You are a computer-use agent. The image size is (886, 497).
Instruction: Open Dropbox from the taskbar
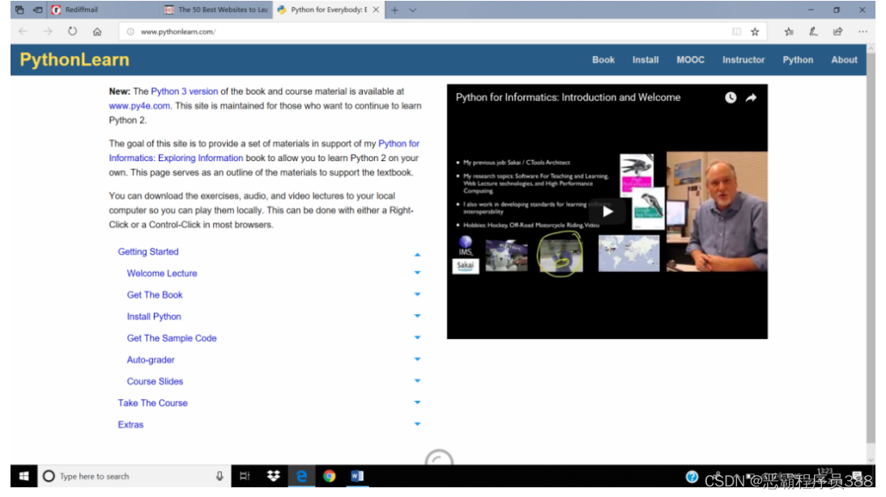(x=274, y=476)
